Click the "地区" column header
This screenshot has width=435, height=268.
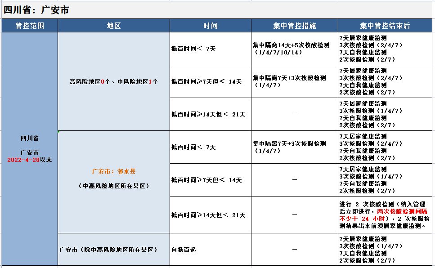coord(114,26)
